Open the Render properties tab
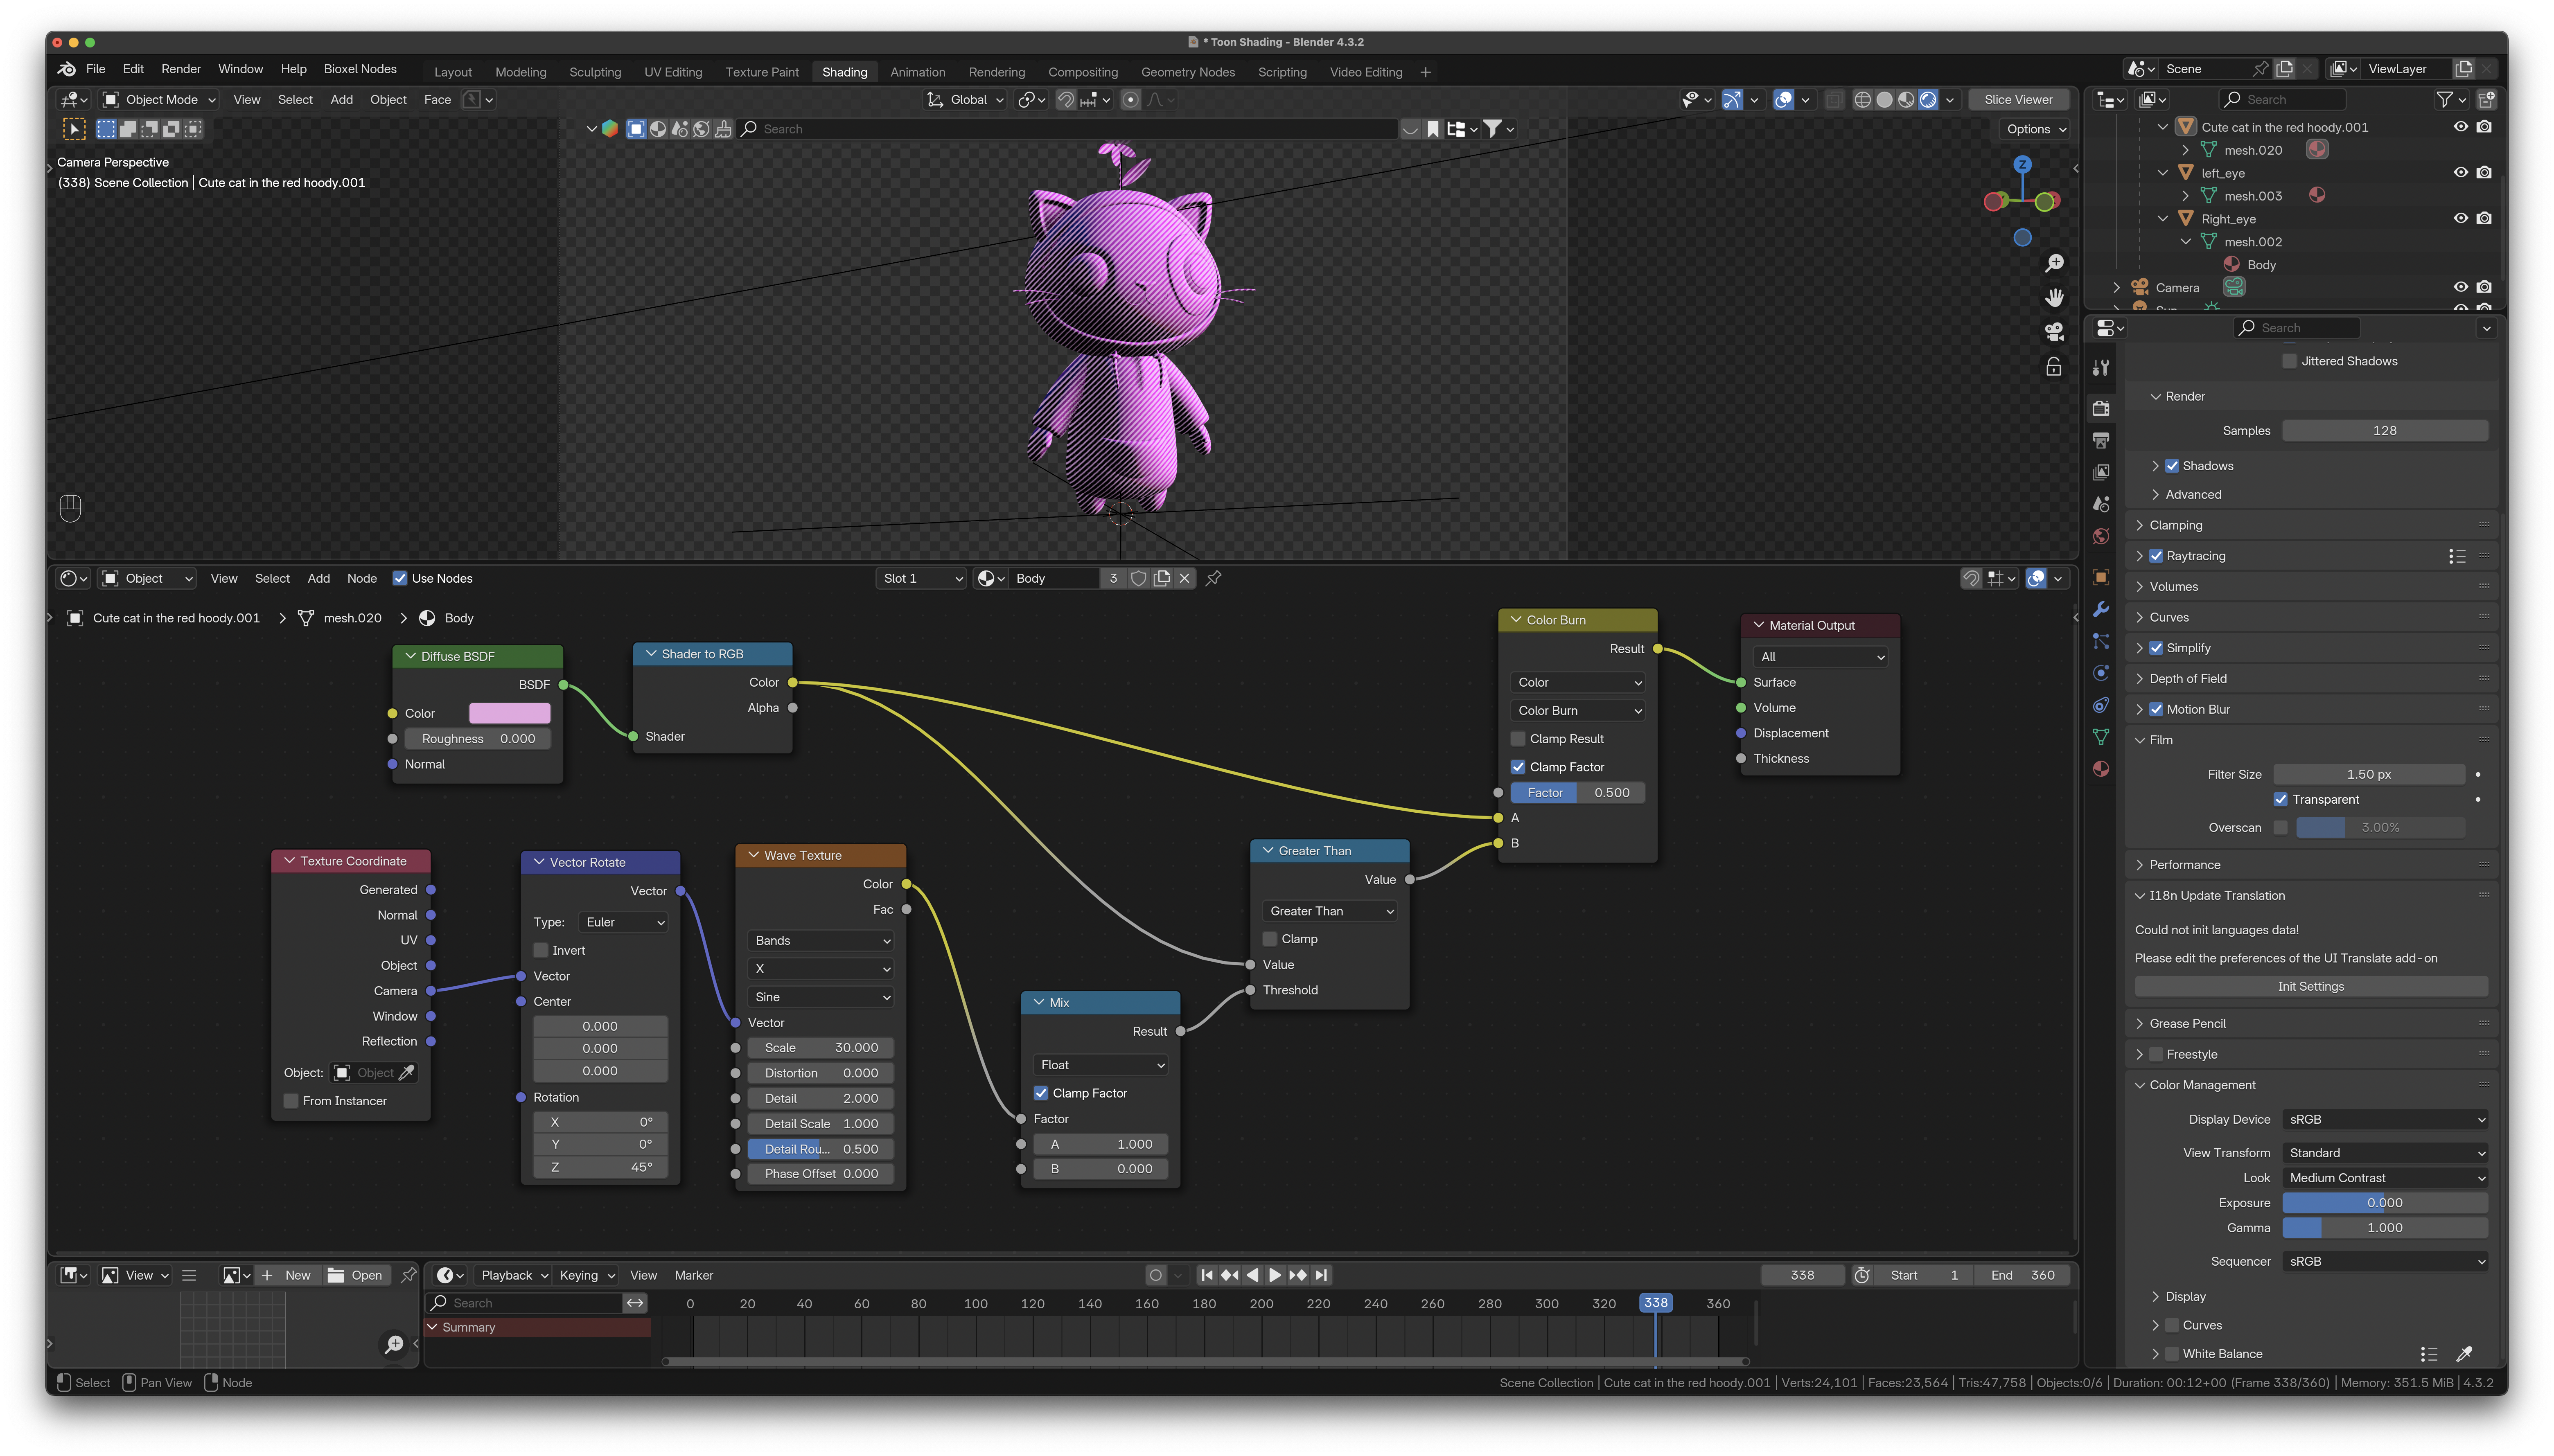 coord(2101,408)
